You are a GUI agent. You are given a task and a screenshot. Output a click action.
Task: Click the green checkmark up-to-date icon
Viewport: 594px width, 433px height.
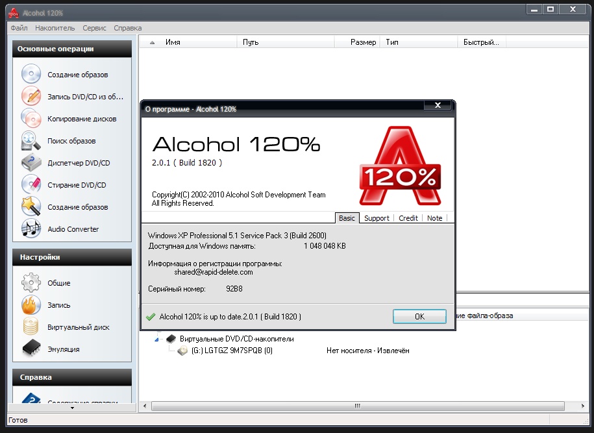point(151,317)
